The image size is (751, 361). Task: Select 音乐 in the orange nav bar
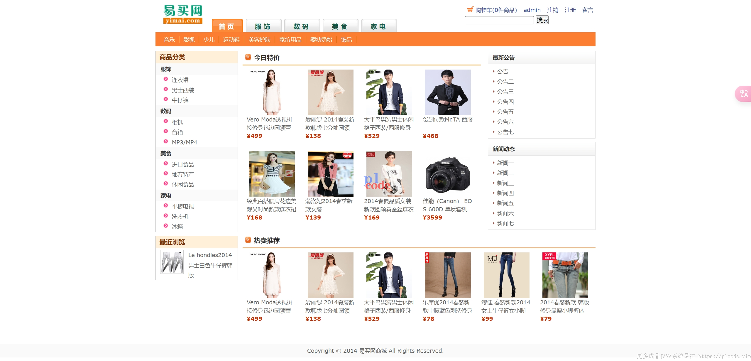pos(169,40)
